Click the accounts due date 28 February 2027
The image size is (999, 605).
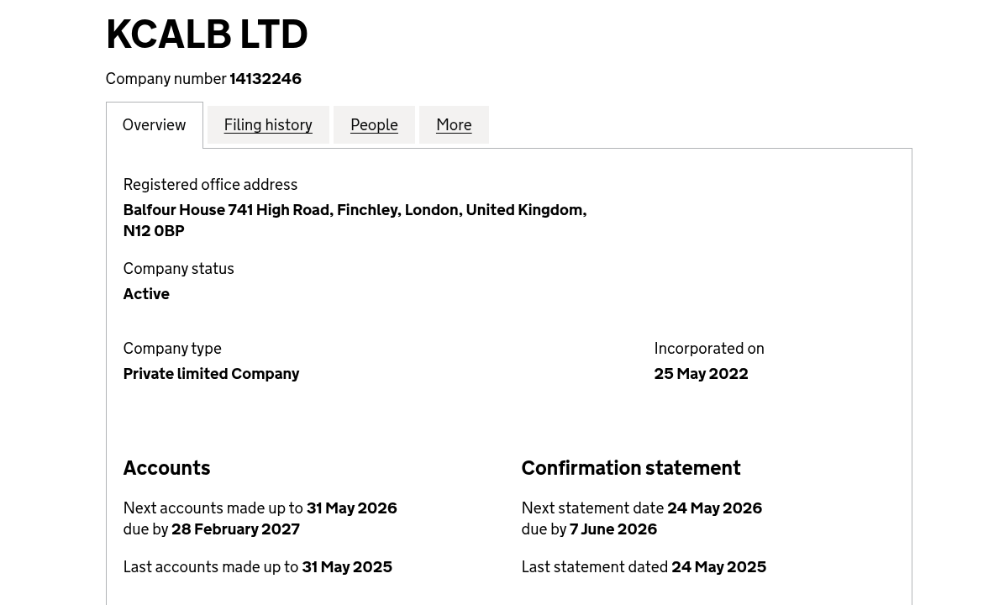coord(235,529)
